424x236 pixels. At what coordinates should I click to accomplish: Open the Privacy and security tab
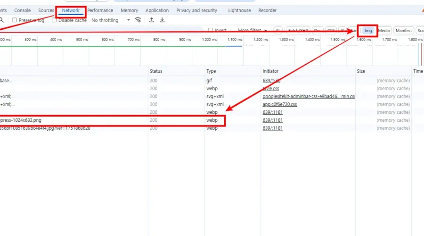tap(196, 10)
